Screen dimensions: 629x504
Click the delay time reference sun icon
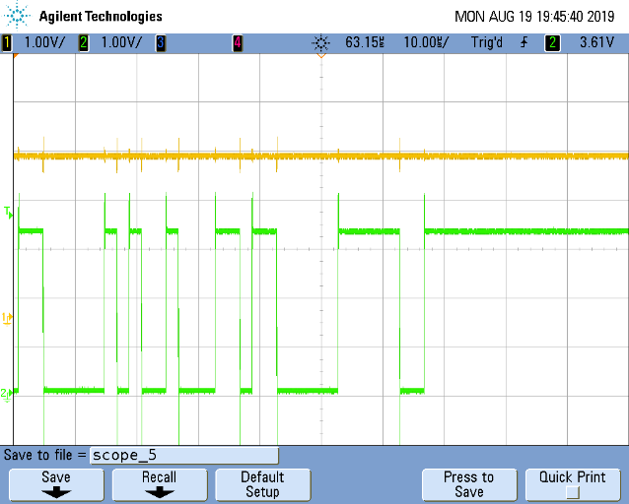[321, 43]
